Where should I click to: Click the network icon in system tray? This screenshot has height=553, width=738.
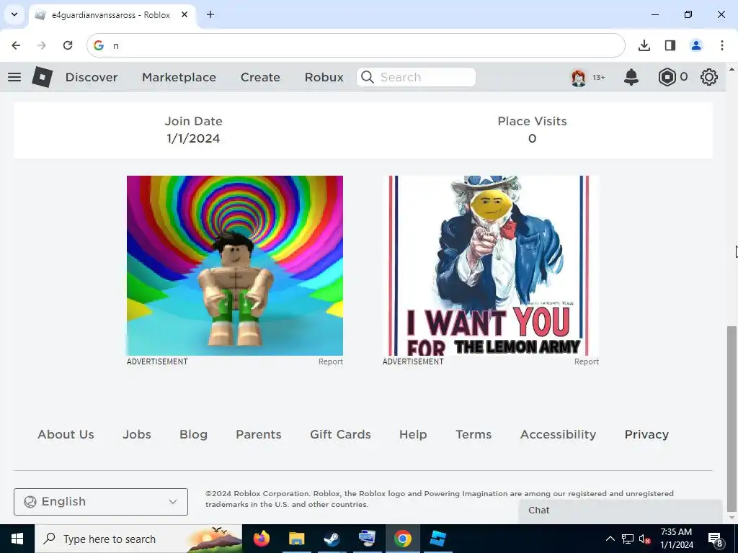pos(628,539)
